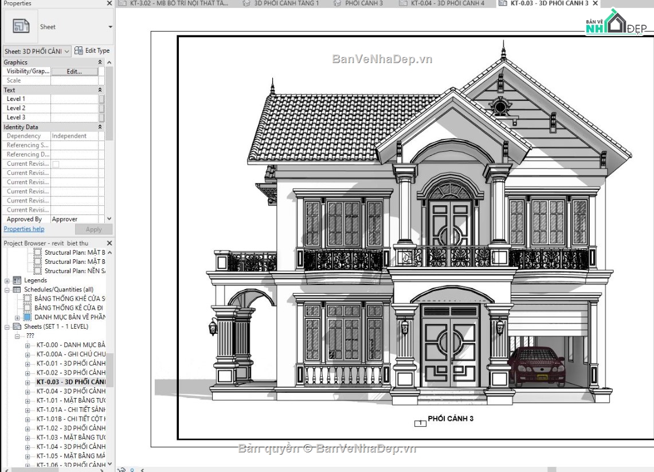
Task: Select sheet KT-0.04 in Project Browser
Action: coord(71,391)
